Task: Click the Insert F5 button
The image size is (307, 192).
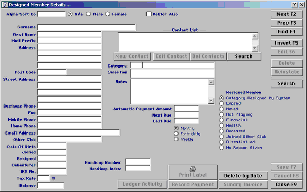Action: (x=286, y=43)
